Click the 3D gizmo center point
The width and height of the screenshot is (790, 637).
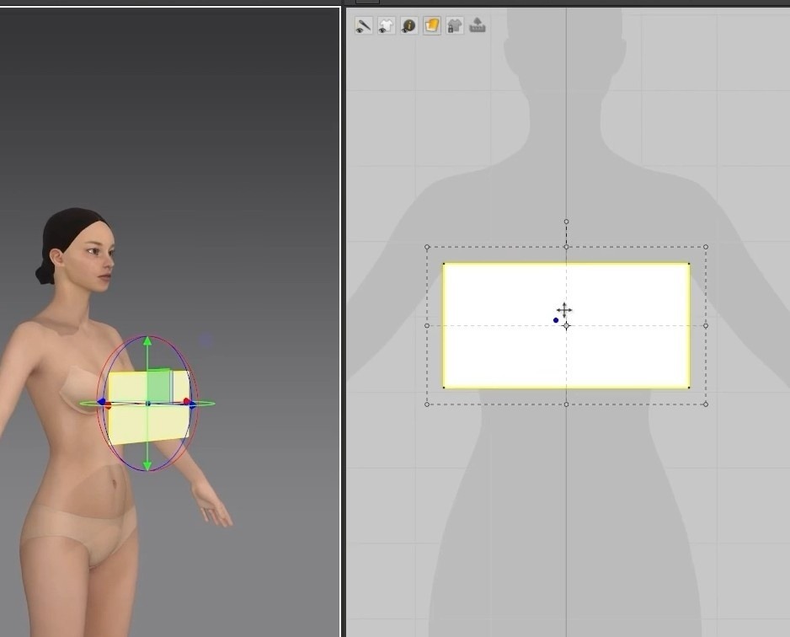coord(148,403)
